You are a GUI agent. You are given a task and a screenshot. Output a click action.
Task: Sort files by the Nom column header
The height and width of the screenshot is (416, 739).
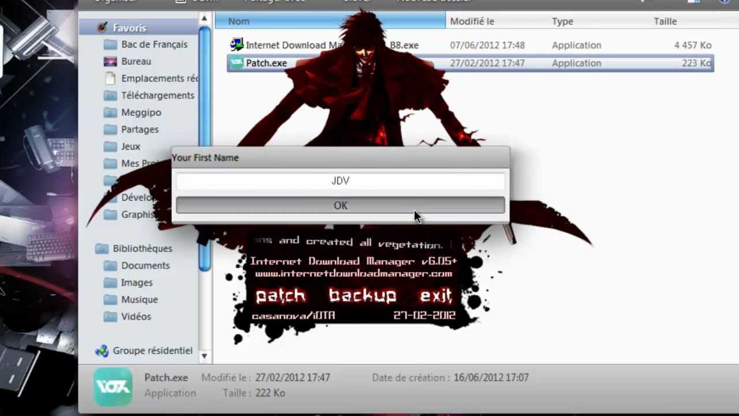330,21
